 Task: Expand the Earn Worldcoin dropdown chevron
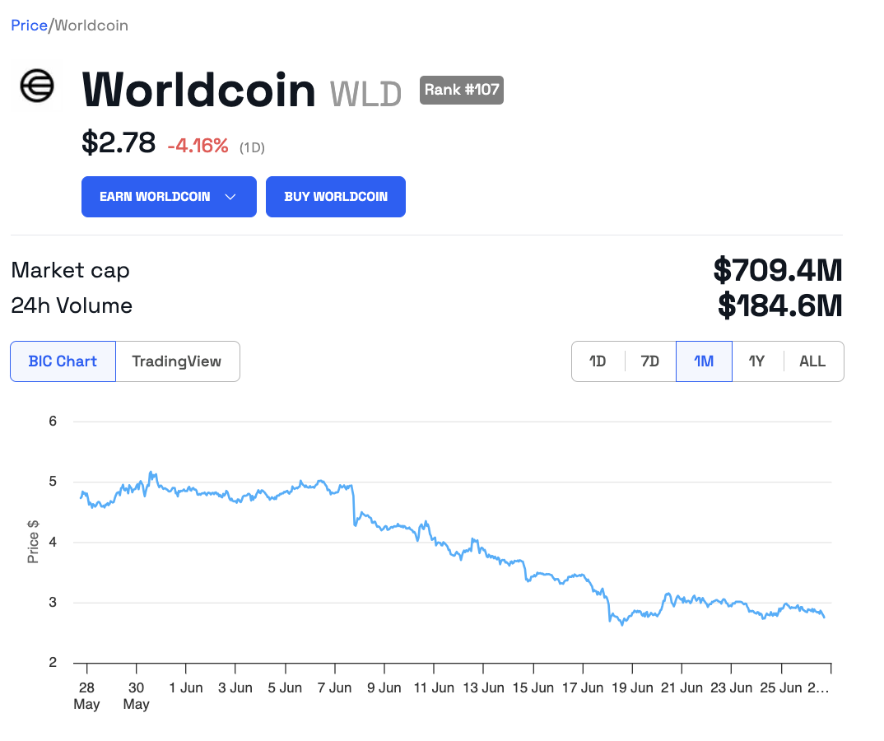pyautogui.click(x=230, y=197)
